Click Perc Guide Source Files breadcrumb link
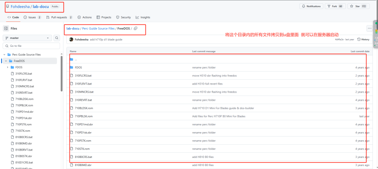This screenshot has width=378, height=169. tap(98, 28)
